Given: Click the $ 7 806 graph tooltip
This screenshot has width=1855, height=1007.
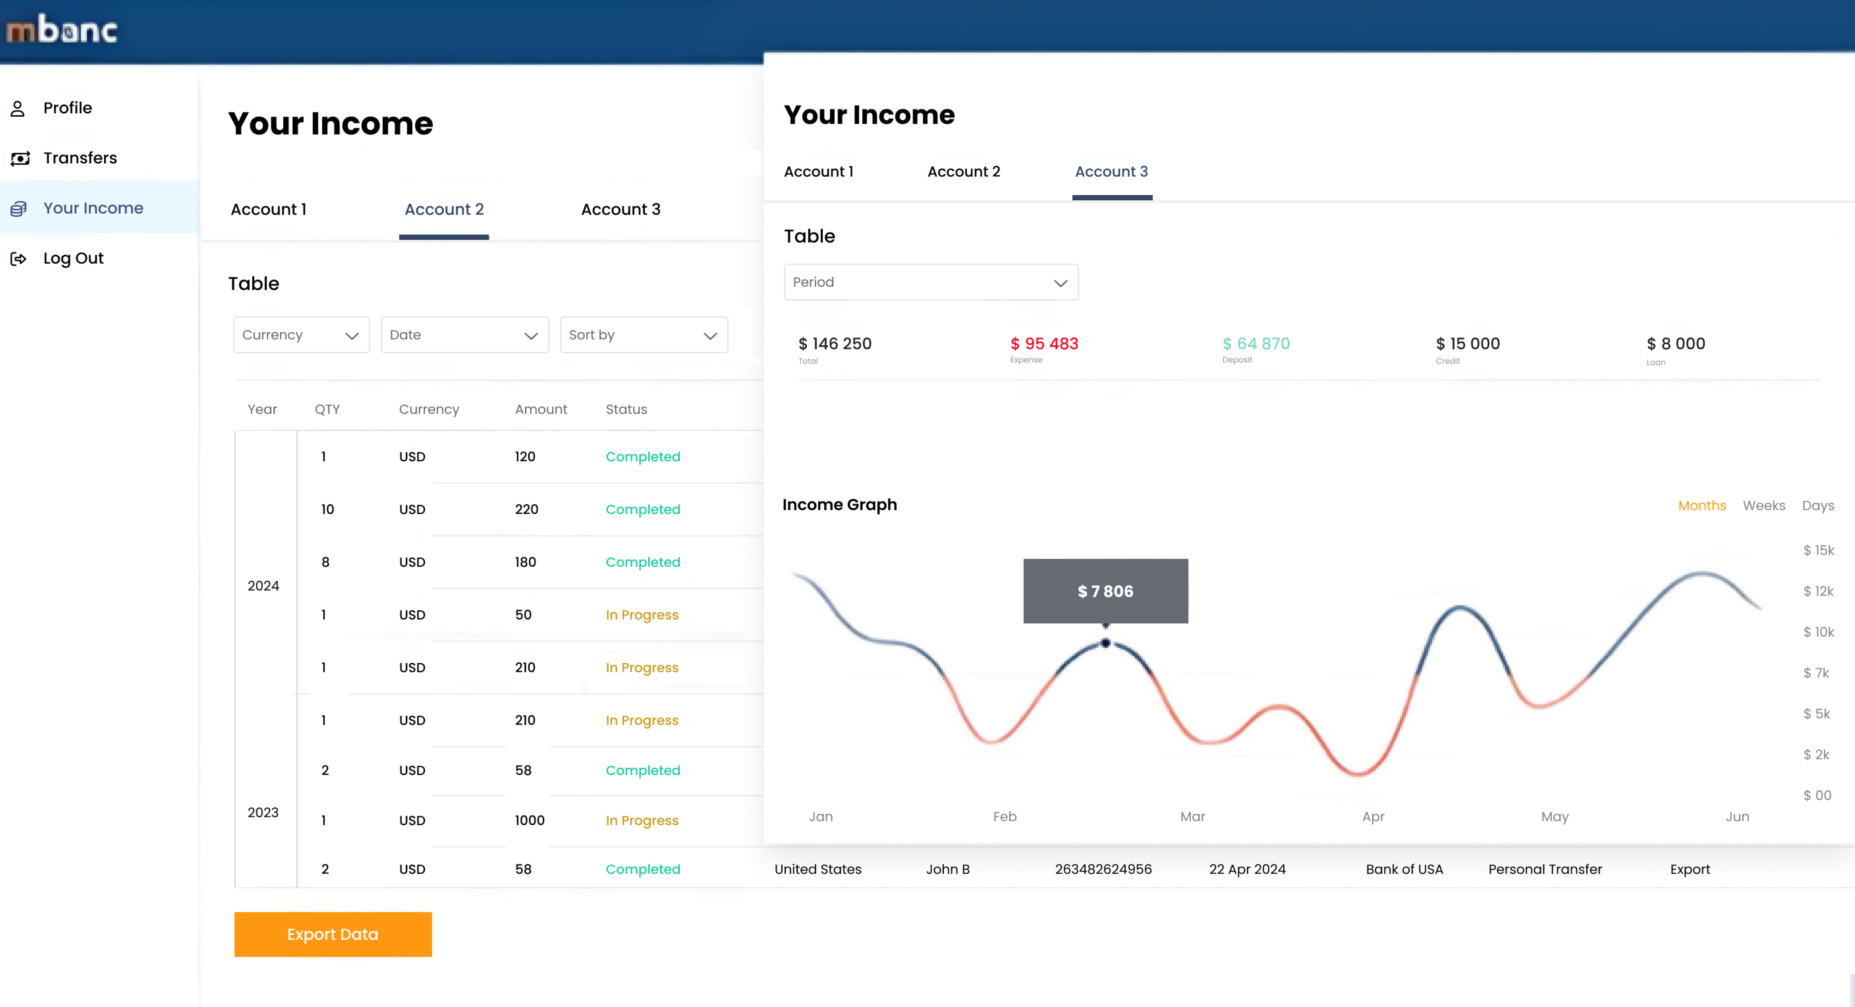Looking at the screenshot, I should pyautogui.click(x=1105, y=591).
